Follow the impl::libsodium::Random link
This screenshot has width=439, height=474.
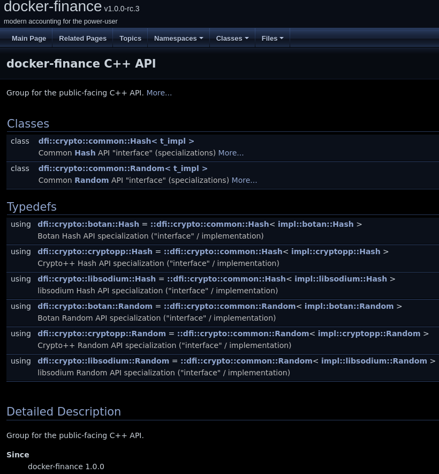(x=374, y=361)
